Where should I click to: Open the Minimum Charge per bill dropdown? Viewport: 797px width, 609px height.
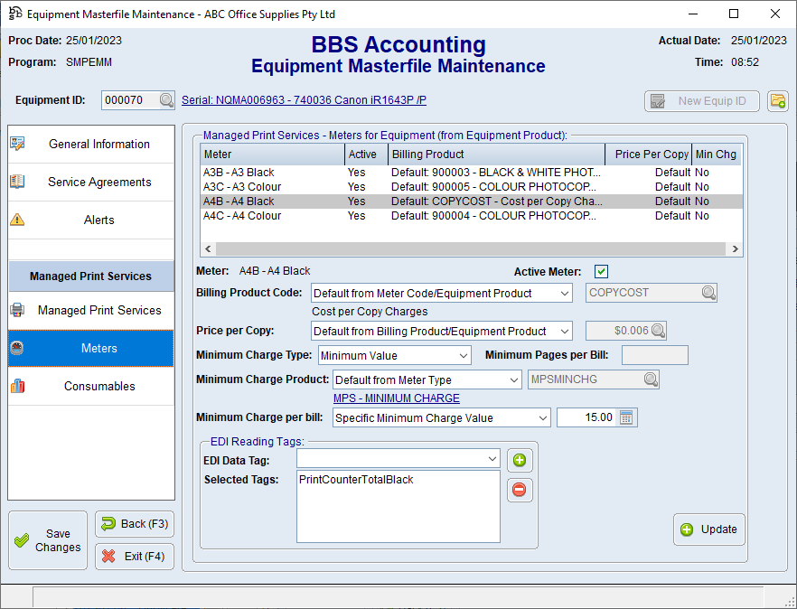(x=542, y=417)
